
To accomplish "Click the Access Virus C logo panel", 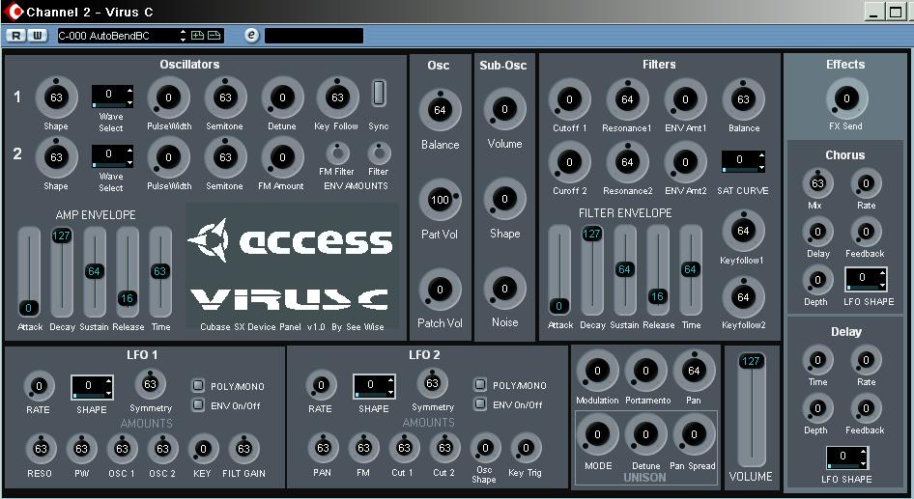I will coord(293,266).
